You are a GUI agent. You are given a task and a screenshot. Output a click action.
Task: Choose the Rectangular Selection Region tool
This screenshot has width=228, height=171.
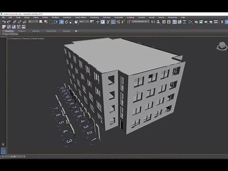[51, 22]
